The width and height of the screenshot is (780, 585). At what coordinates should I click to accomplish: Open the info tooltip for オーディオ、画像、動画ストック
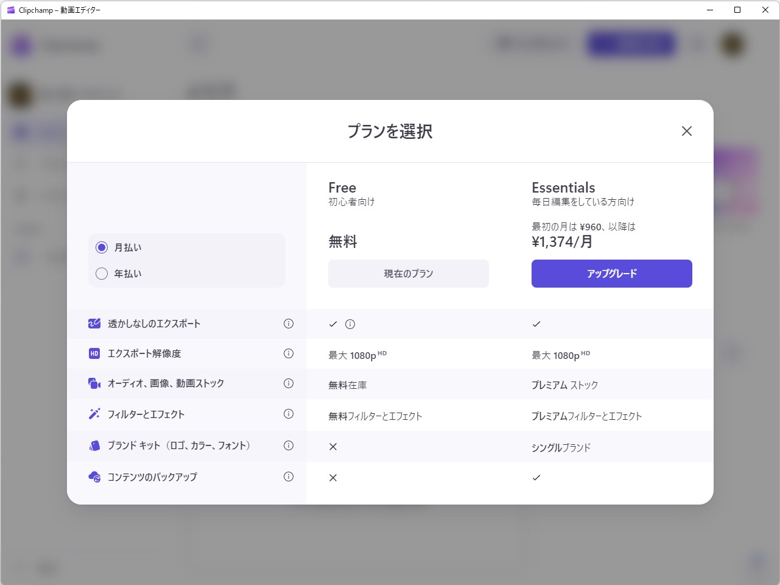coord(289,383)
